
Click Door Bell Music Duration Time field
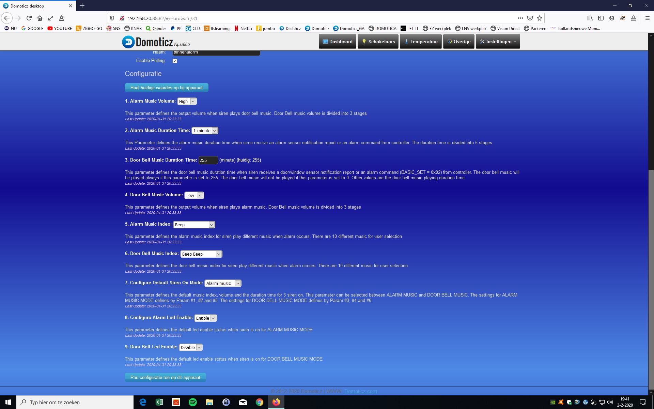208,160
